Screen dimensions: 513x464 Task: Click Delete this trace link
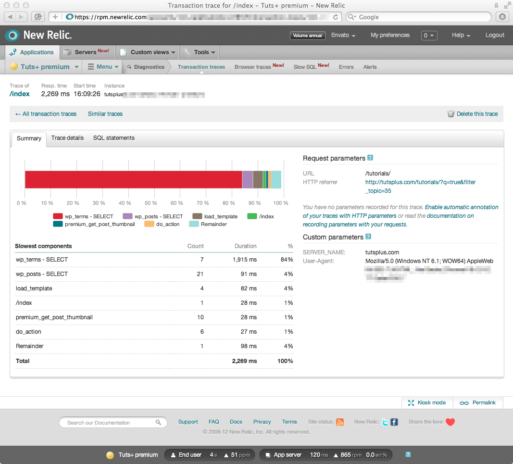(x=477, y=114)
